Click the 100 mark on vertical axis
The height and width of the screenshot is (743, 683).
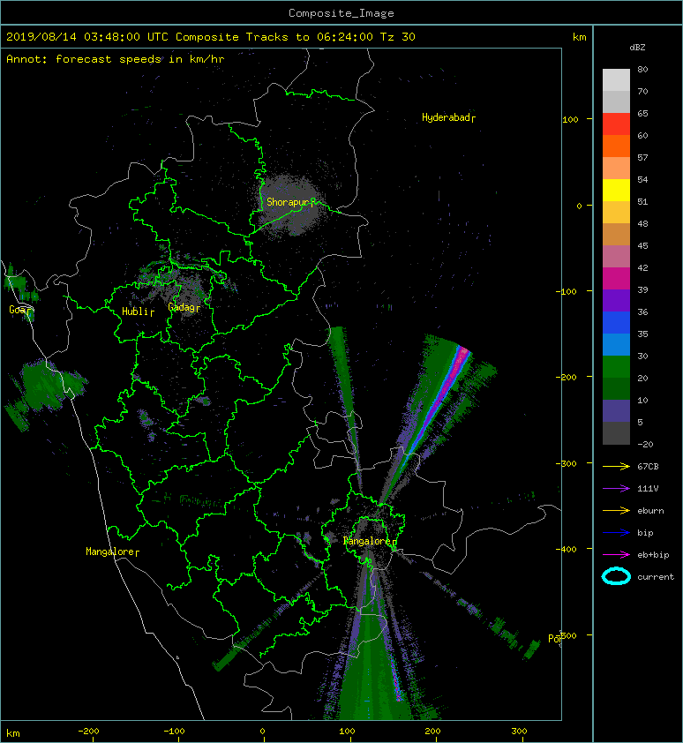click(570, 119)
